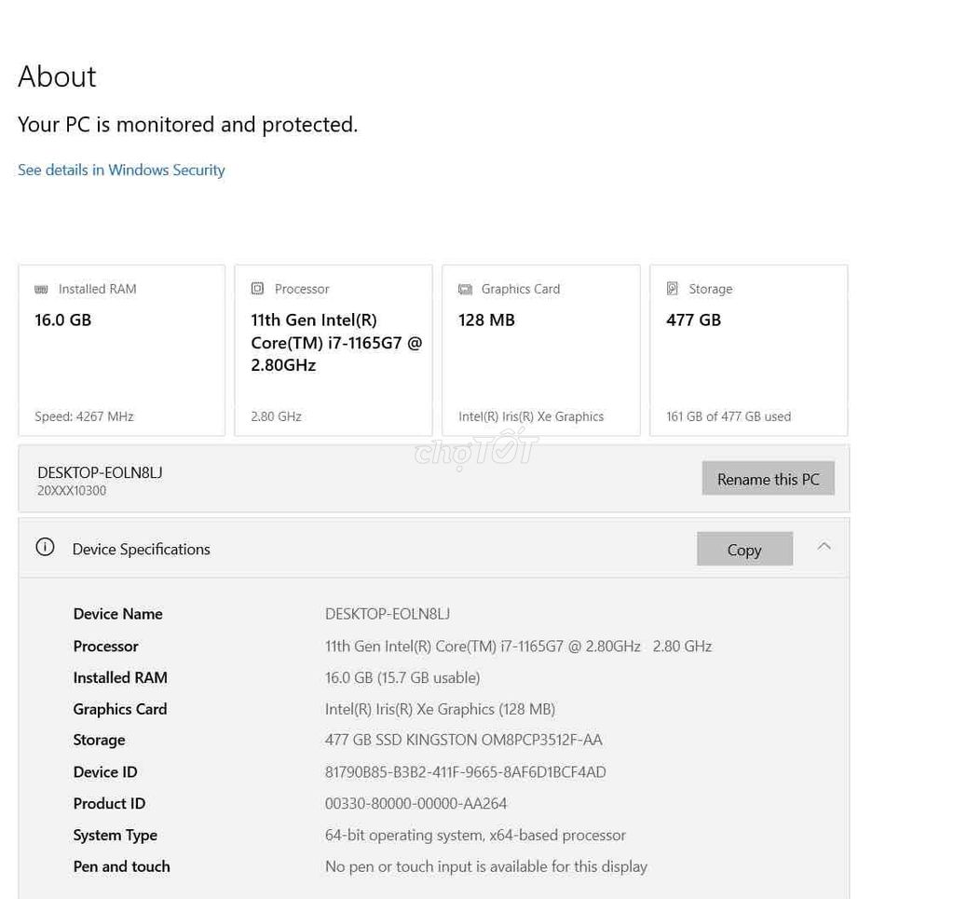Click the "64-bit operating system" System Type value
This screenshot has height=899, width=954.
coord(475,835)
